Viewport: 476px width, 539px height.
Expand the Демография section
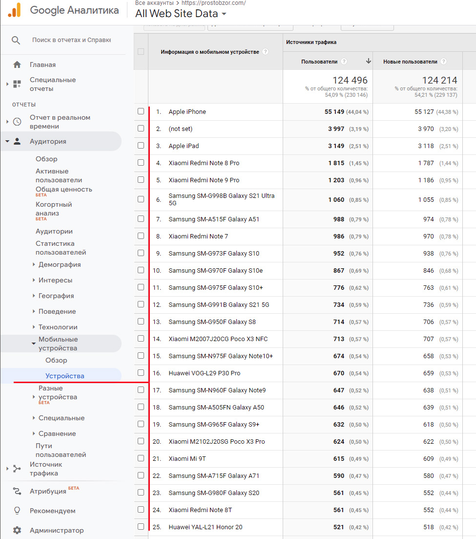59,264
